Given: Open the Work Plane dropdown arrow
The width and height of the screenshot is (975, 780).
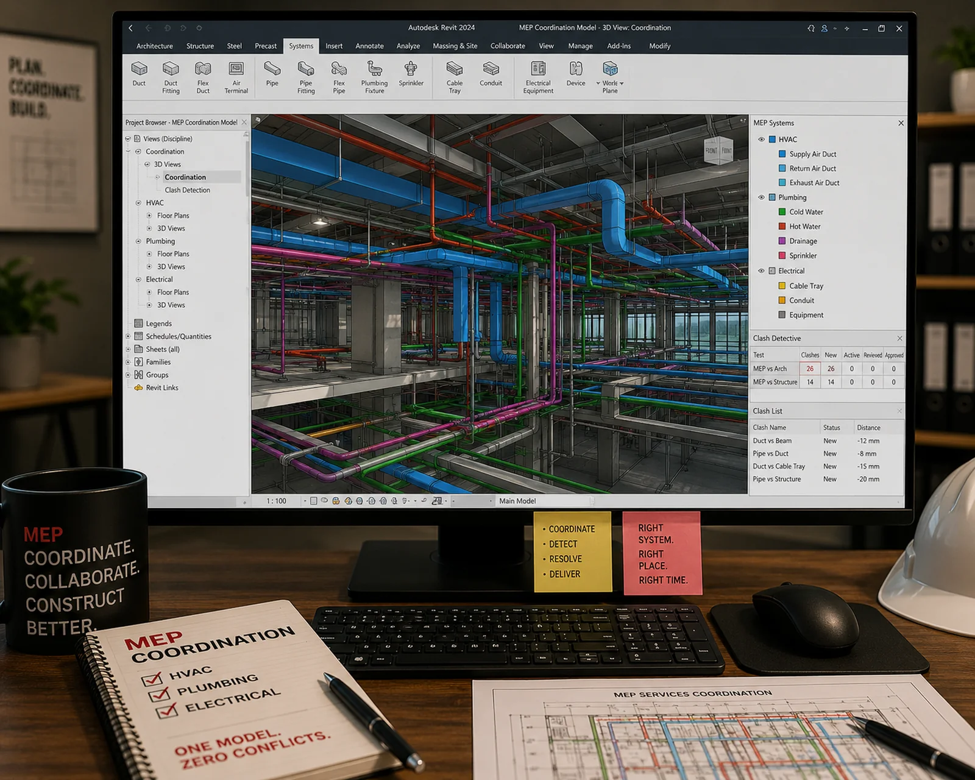Looking at the screenshot, I should point(622,83).
